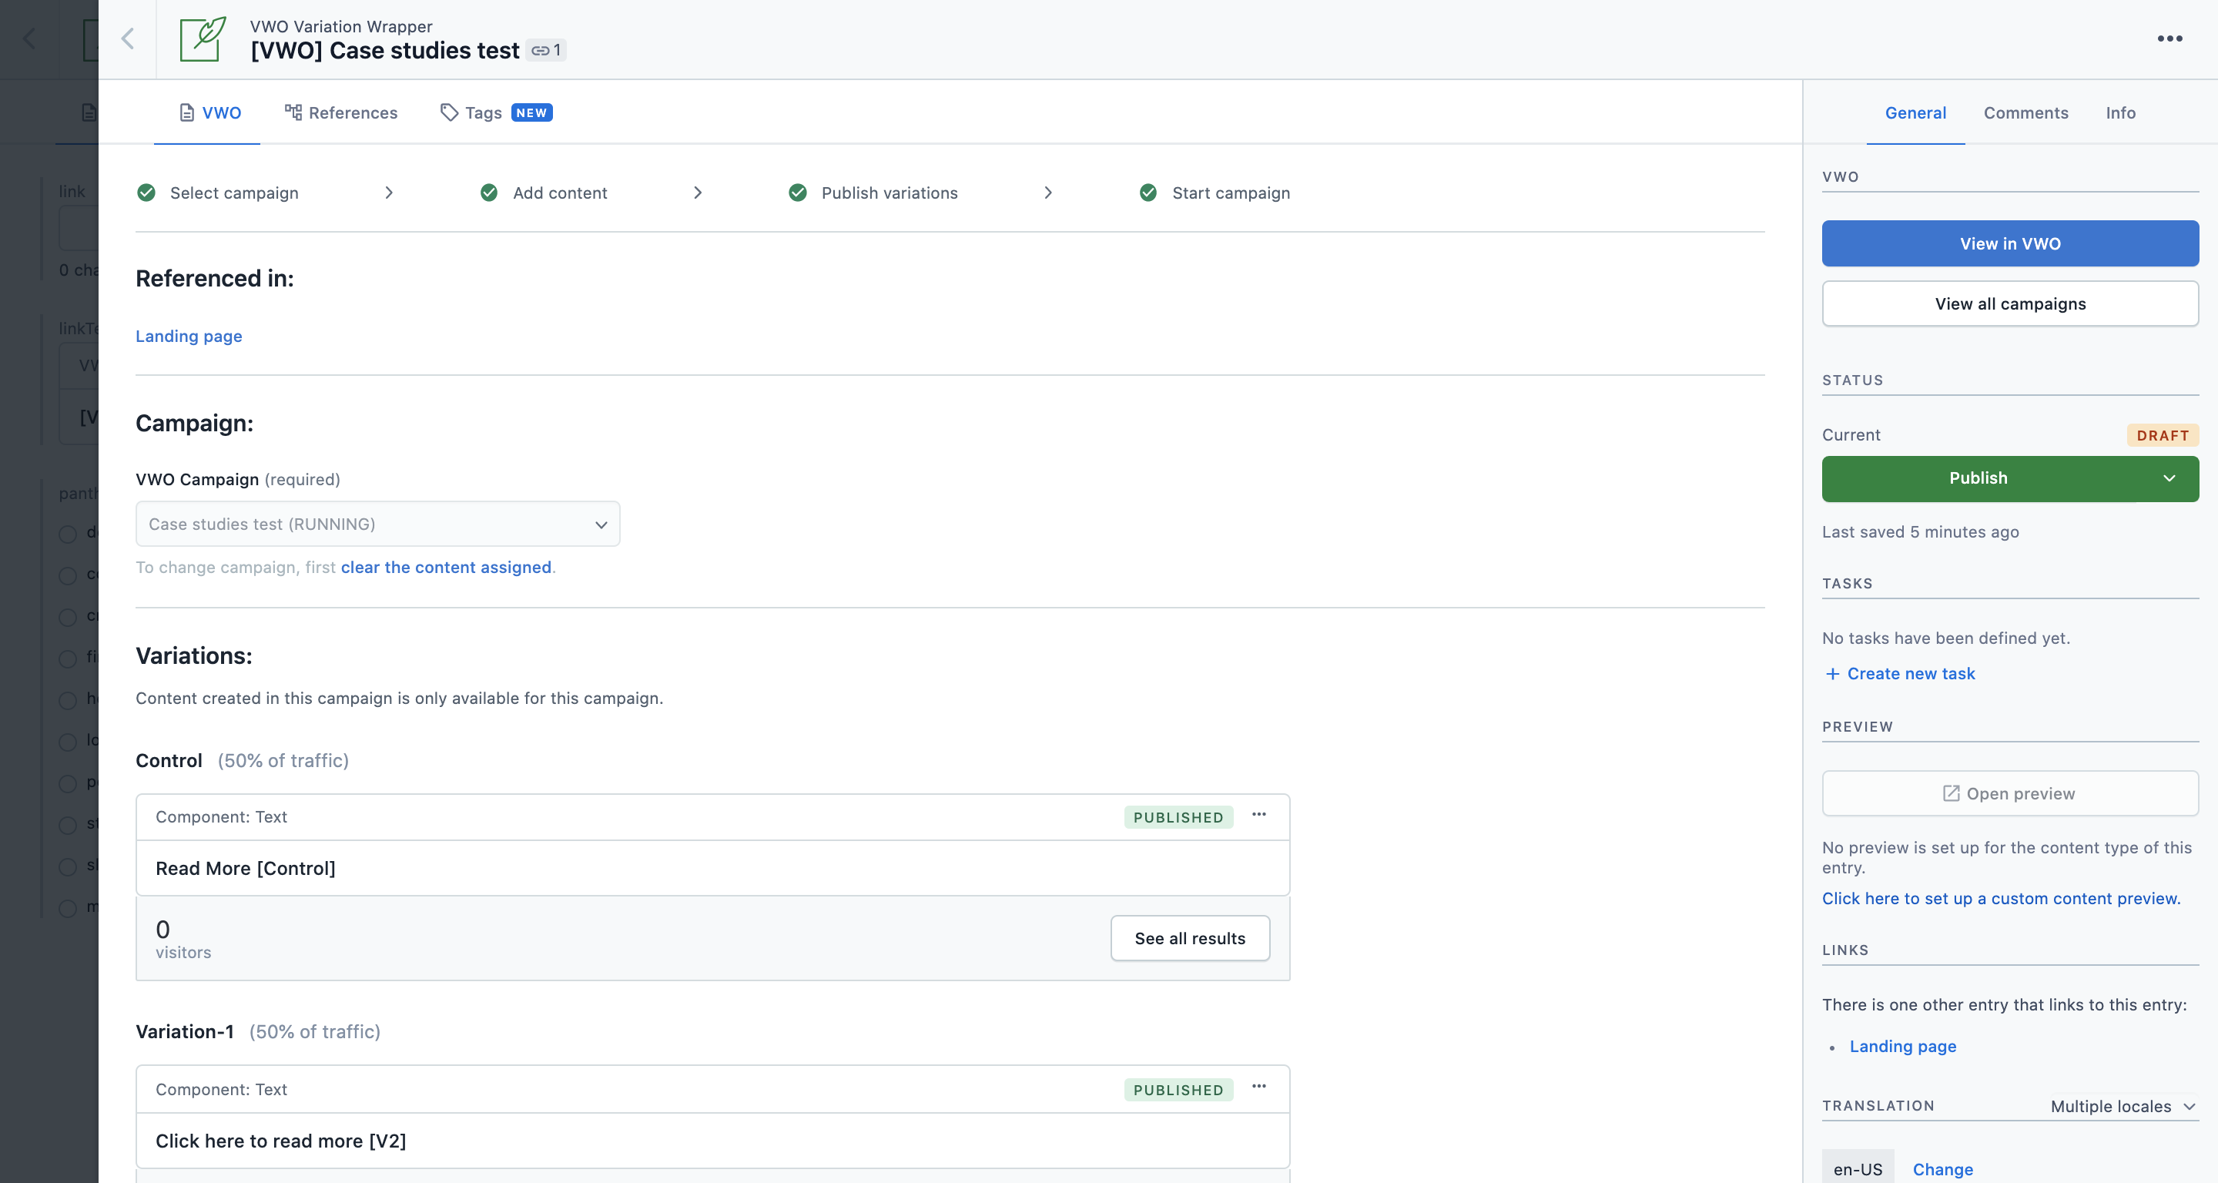Click the three-dot icon on Control variation
This screenshot has height=1183, width=2218.
(x=1258, y=816)
